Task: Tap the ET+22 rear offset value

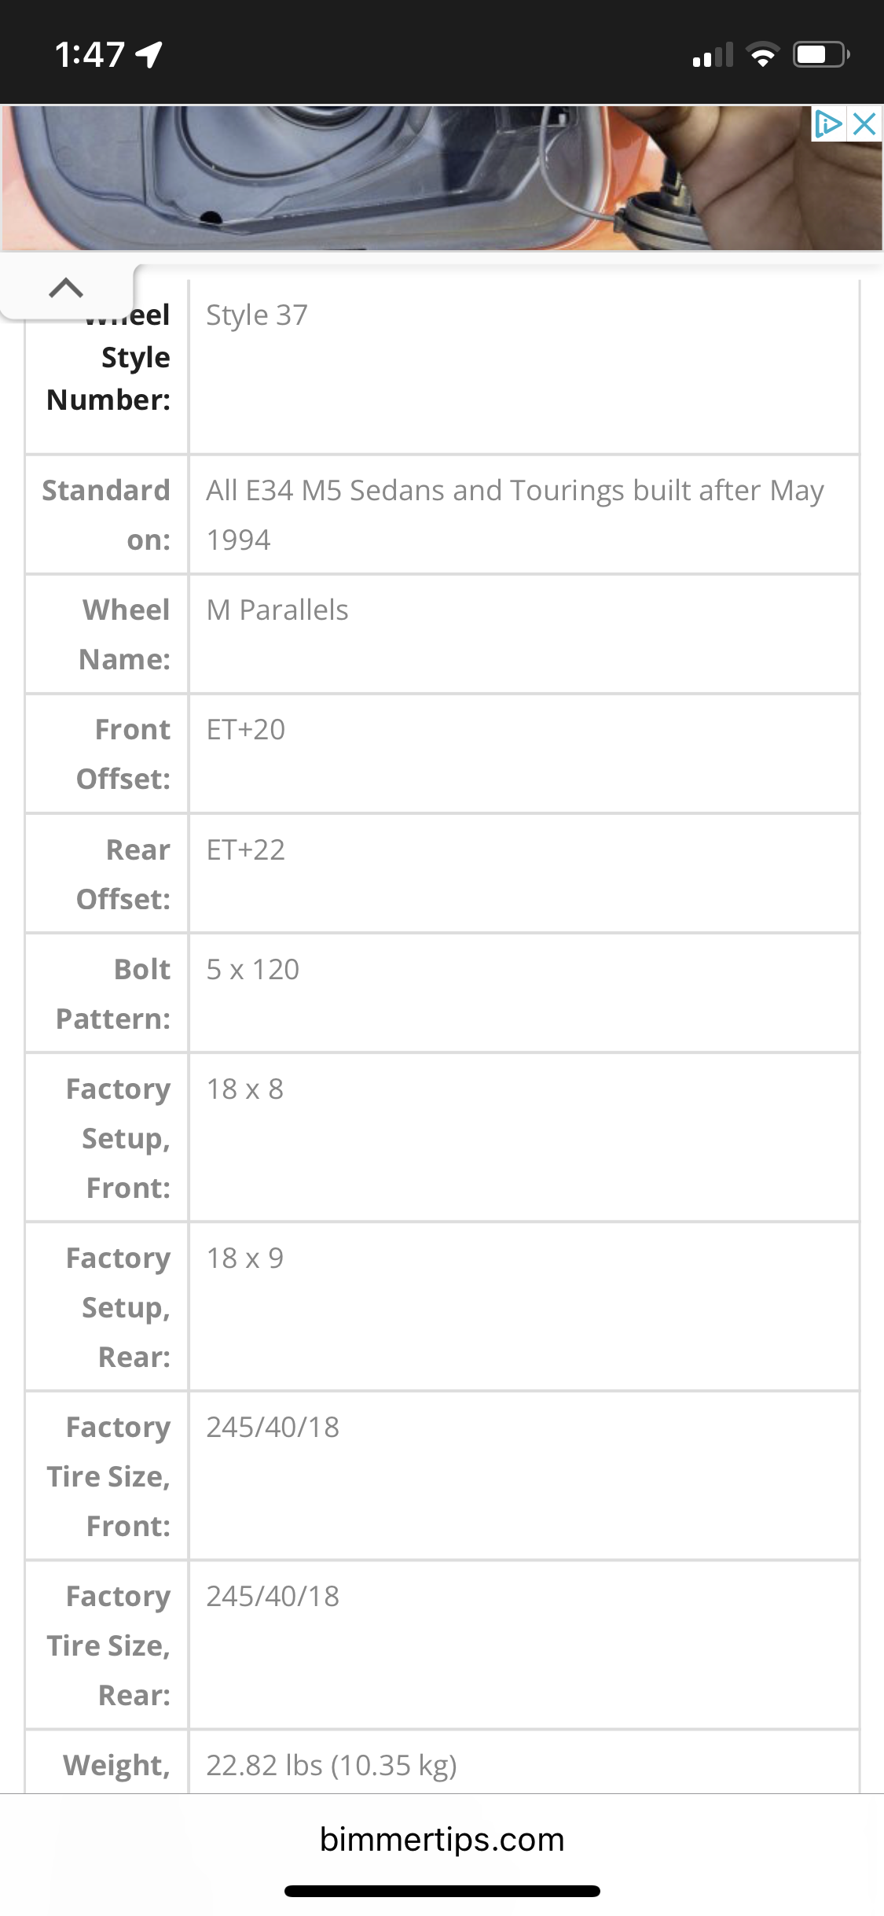Action: 246,850
